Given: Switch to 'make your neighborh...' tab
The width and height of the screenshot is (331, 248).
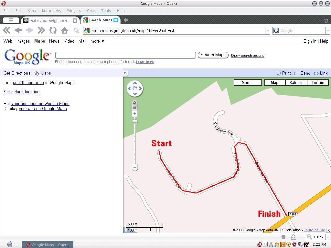Looking at the screenshot, I should 49,20.
